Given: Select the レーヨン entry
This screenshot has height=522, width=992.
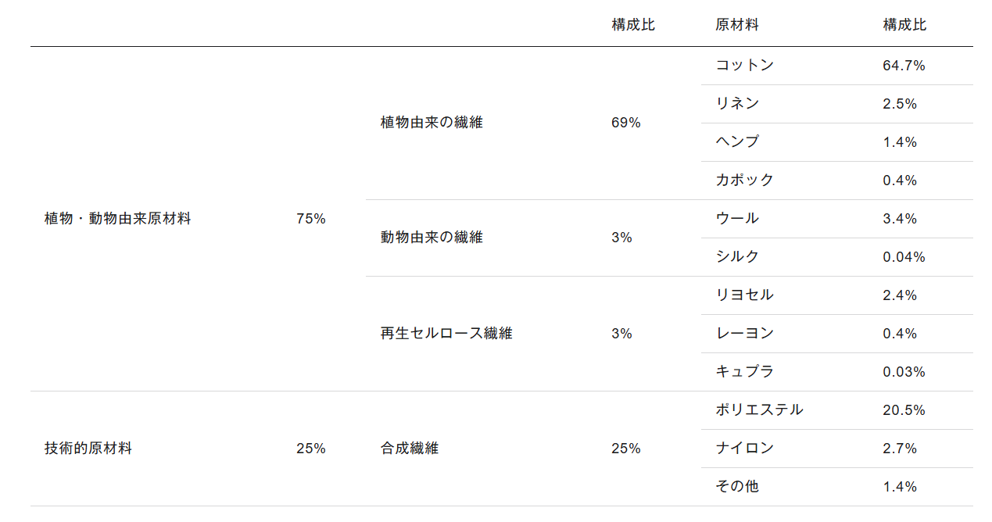Looking at the screenshot, I should pyautogui.click(x=744, y=334).
